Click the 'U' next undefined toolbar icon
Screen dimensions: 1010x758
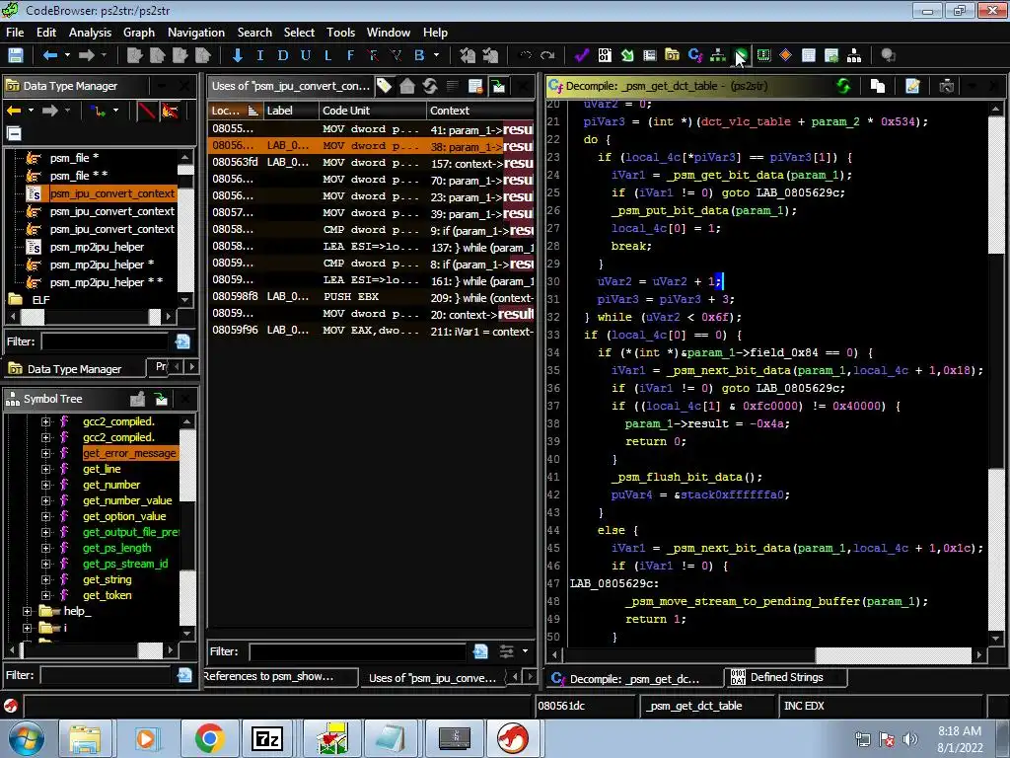tap(306, 55)
